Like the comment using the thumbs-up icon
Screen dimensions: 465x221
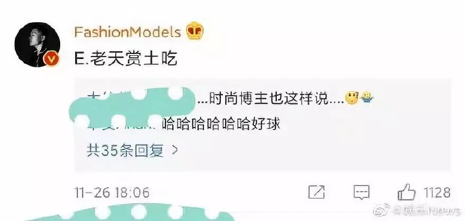click(x=406, y=192)
